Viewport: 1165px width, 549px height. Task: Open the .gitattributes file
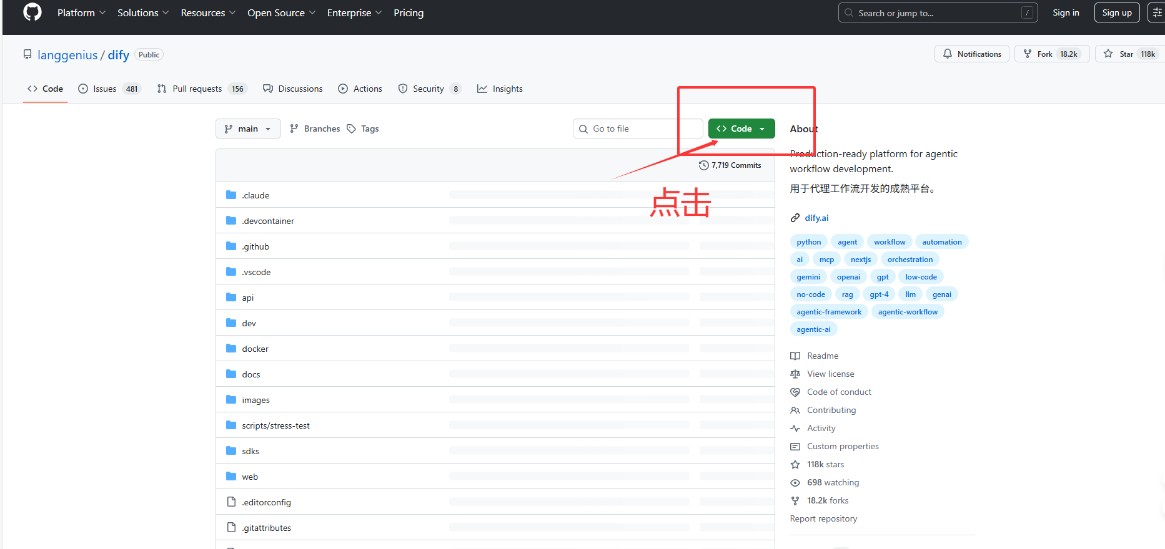coord(267,528)
